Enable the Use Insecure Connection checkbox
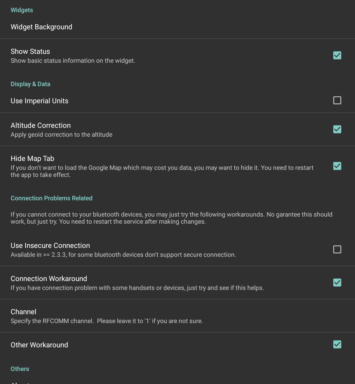 coord(337,249)
